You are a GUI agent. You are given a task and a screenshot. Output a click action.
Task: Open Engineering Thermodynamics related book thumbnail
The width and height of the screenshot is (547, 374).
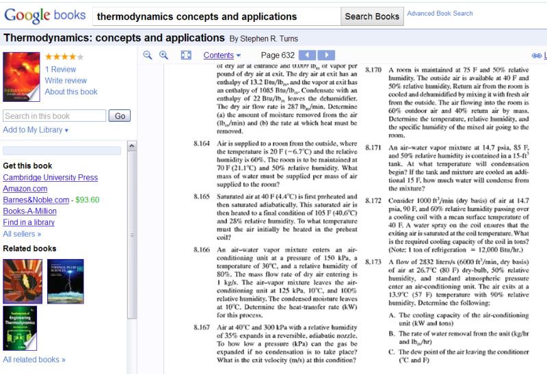pyautogui.click(x=20, y=328)
